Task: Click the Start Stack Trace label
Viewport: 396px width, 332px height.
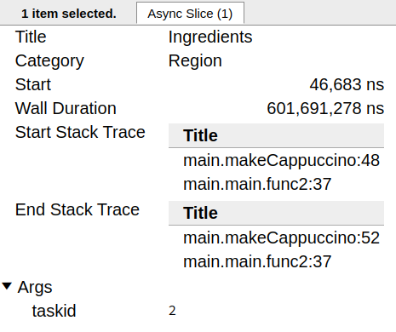Action: pyautogui.click(x=80, y=132)
